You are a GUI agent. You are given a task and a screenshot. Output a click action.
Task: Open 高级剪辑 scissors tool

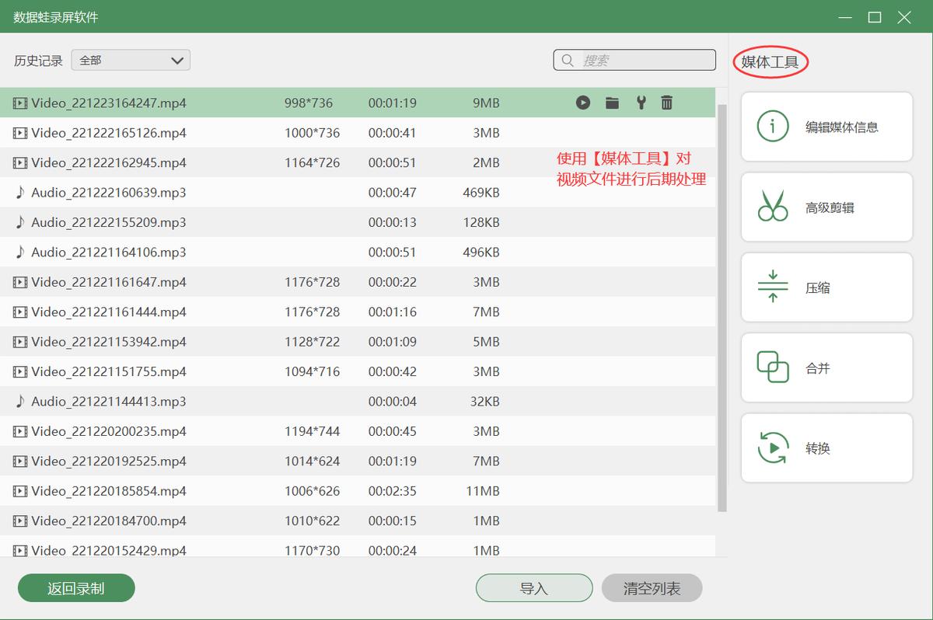coord(826,207)
